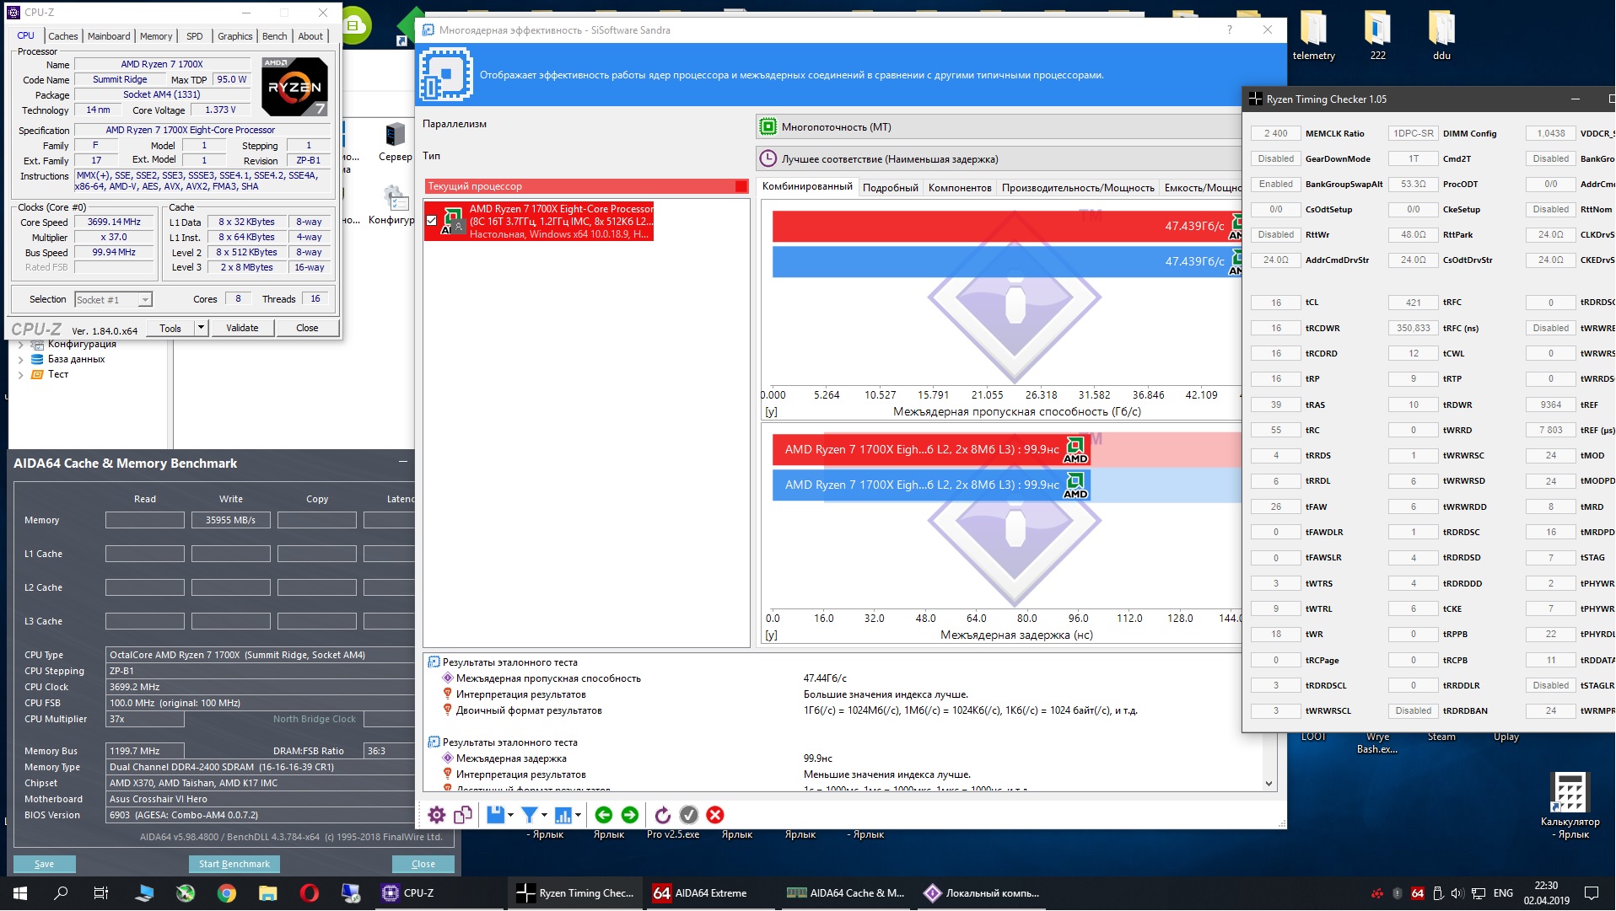
Task: Open the notification center icon
Action: (x=1592, y=893)
